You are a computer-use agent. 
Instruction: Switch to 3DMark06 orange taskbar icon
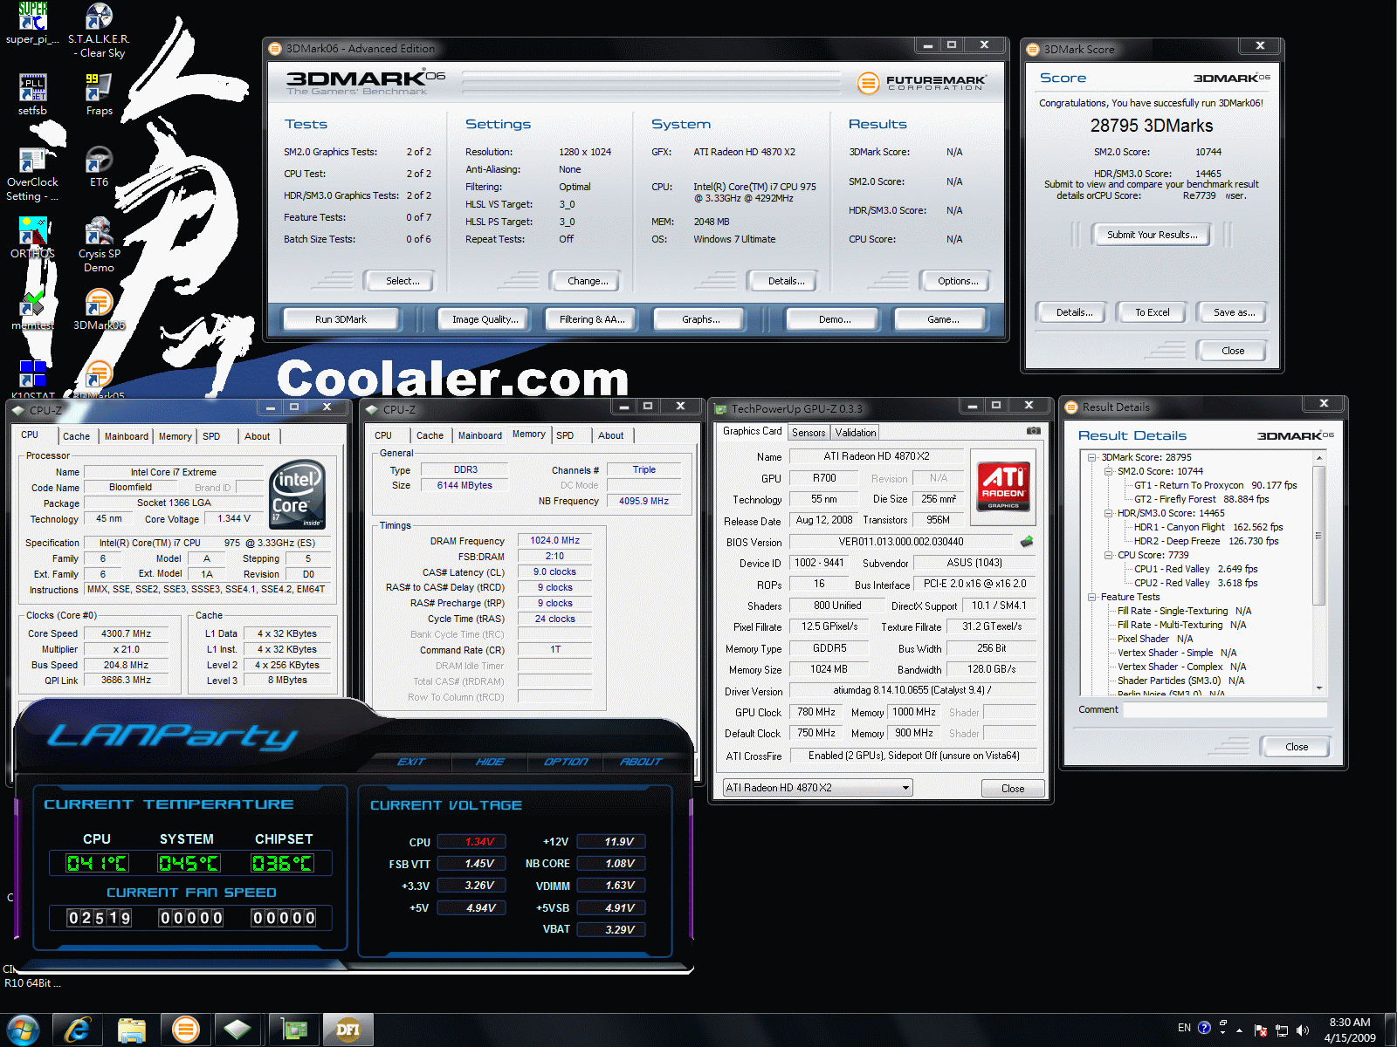(x=185, y=1030)
